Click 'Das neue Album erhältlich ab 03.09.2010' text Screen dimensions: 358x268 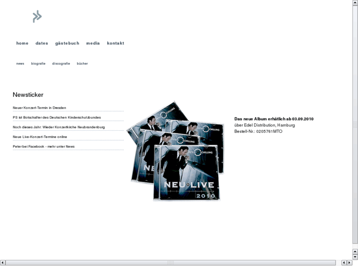click(x=274, y=119)
